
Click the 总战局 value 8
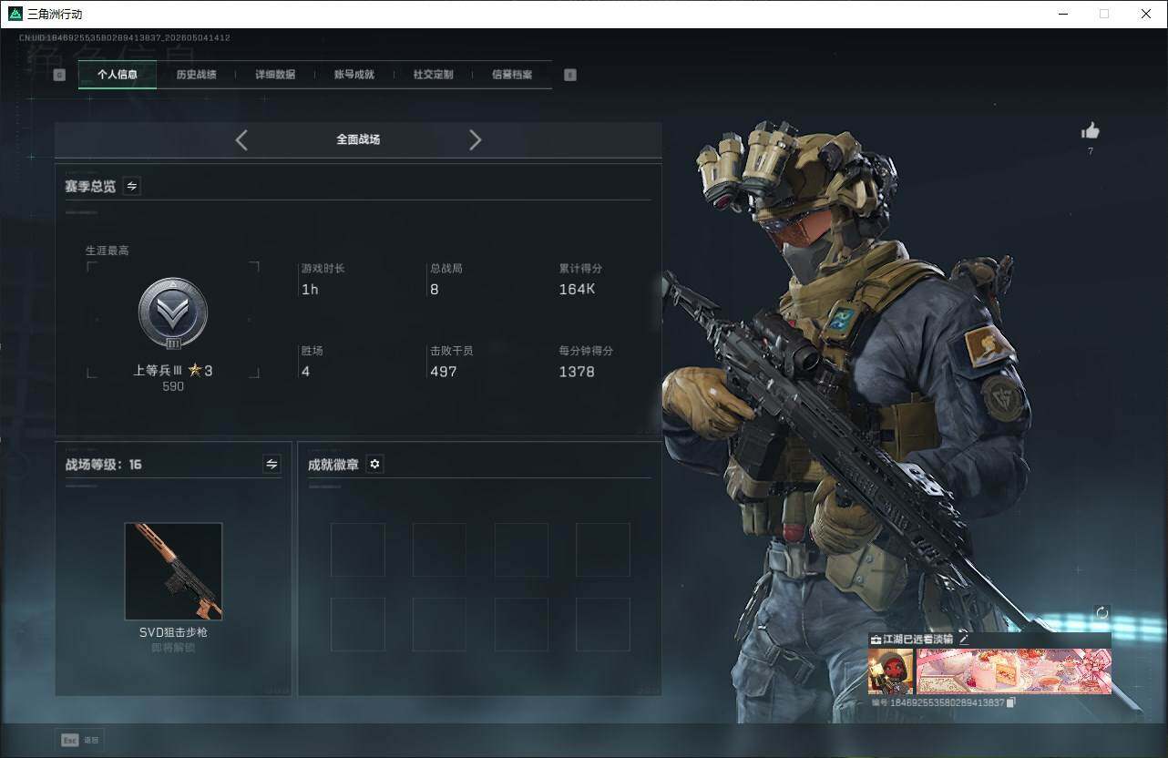[x=435, y=290]
